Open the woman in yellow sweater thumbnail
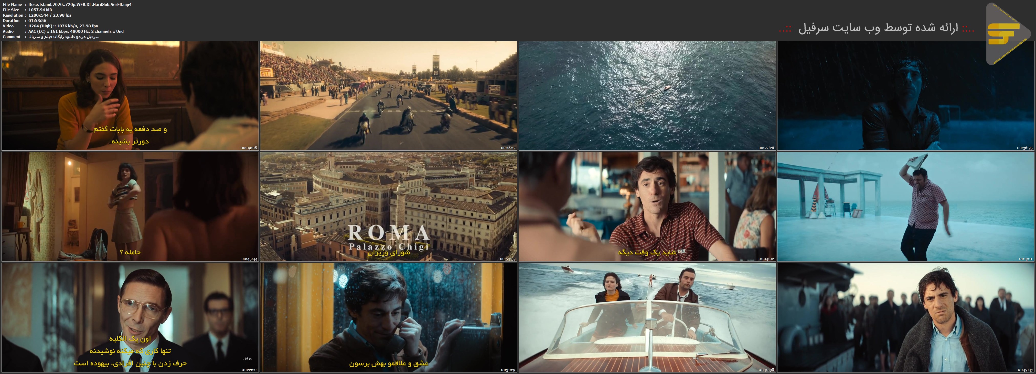This screenshot has width=1036, height=374. tap(130, 96)
